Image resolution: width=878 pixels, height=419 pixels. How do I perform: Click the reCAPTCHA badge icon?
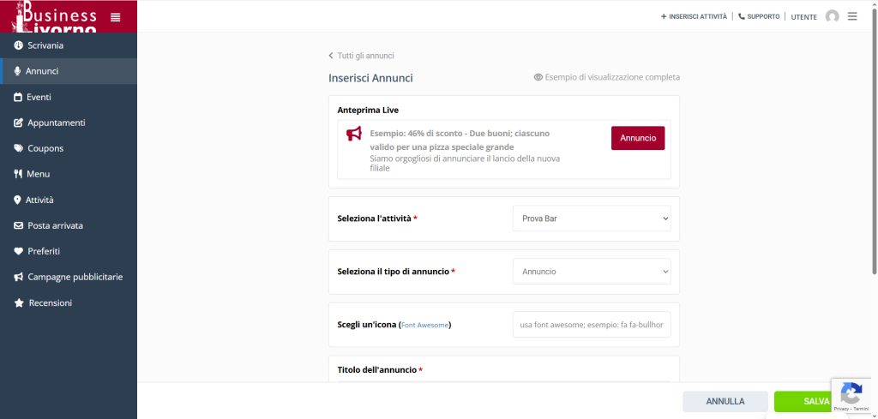click(x=851, y=394)
